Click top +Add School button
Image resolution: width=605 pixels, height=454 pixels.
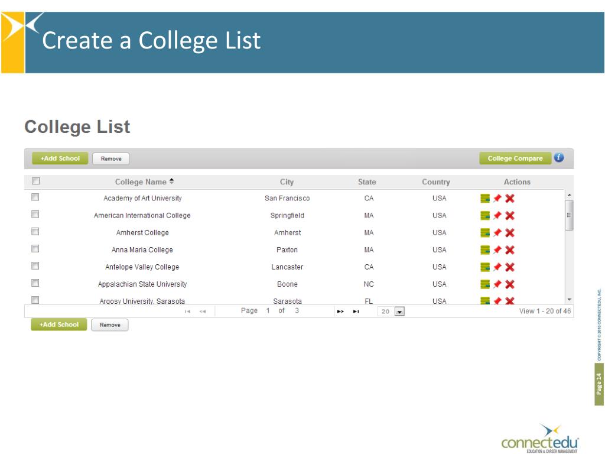[60, 158]
